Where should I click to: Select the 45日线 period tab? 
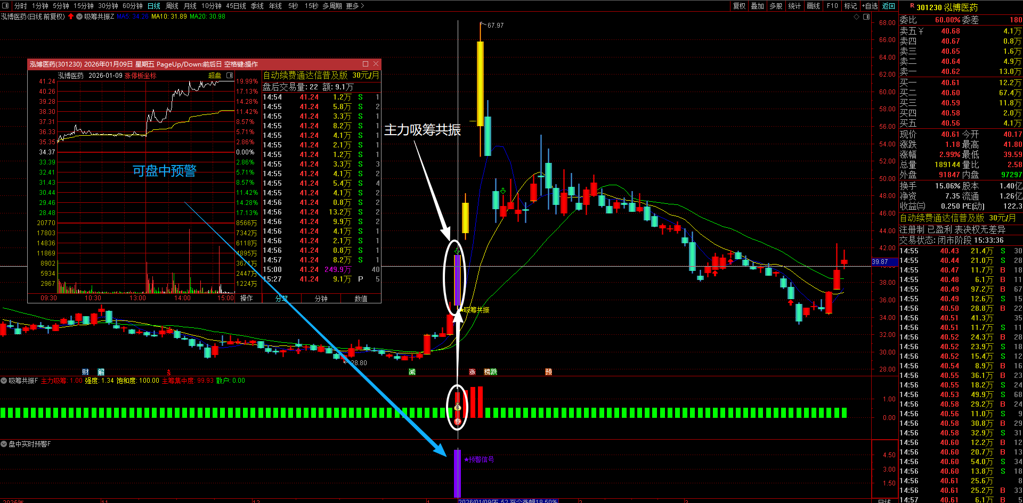click(x=236, y=6)
